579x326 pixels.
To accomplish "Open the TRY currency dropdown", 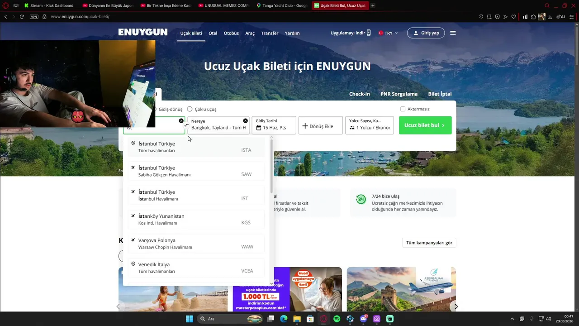I will click(388, 33).
